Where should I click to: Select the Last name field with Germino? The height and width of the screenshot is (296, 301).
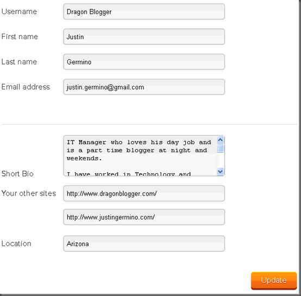pos(144,62)
